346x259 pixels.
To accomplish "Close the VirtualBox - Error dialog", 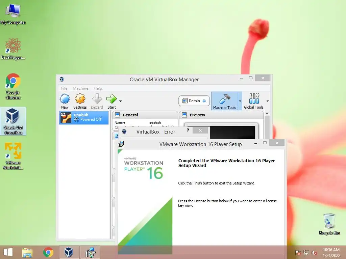I will 200,130.
